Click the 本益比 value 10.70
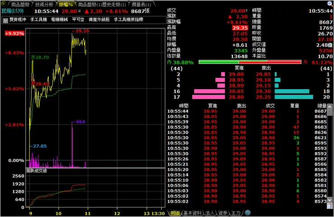Viewport: 334px width, 217px height. click(x=325, y=57)
